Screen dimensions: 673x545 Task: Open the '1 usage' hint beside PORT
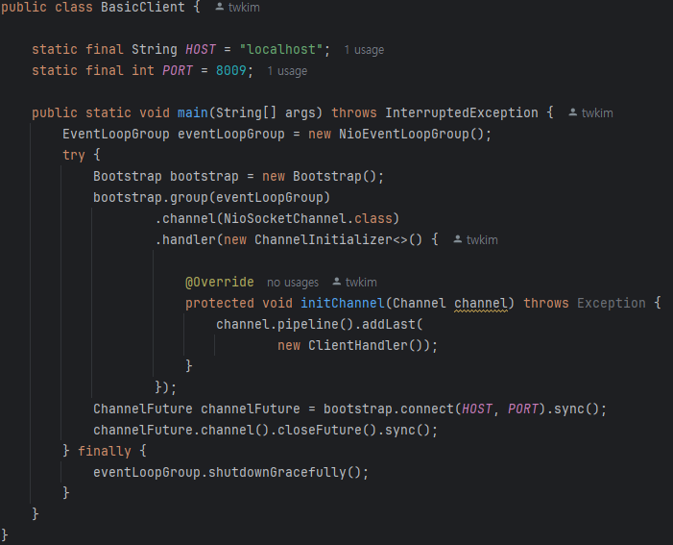pyautogui.click(x=287, y=71)
